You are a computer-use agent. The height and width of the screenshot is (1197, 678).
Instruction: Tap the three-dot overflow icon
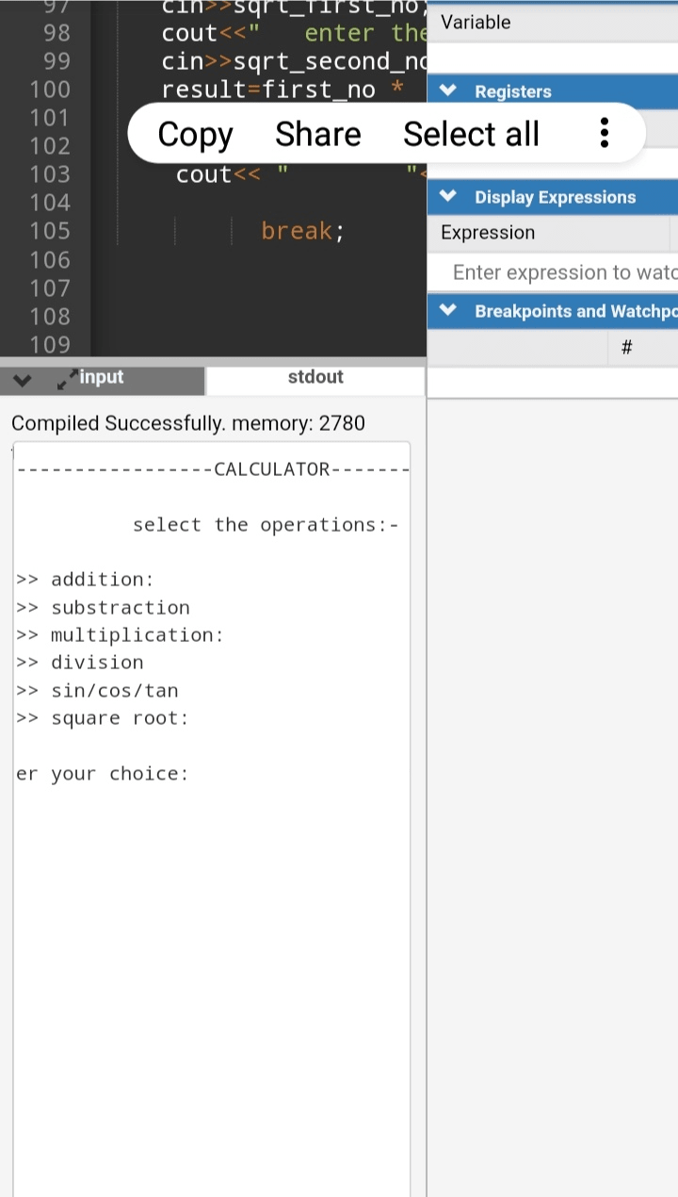(x=604, y=134)
